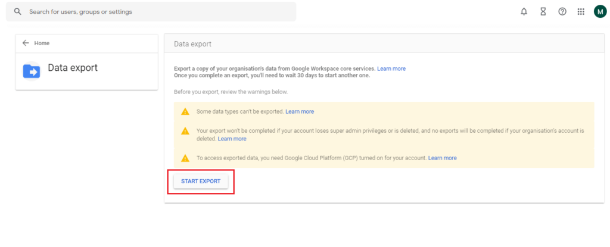This screenshot has width=610, height=247.
Task: Open the notifications bell
Action: click(524, 12)
